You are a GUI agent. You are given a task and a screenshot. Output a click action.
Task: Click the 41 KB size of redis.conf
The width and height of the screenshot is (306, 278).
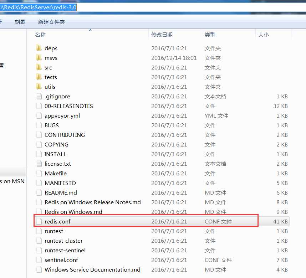click(280, 221)
